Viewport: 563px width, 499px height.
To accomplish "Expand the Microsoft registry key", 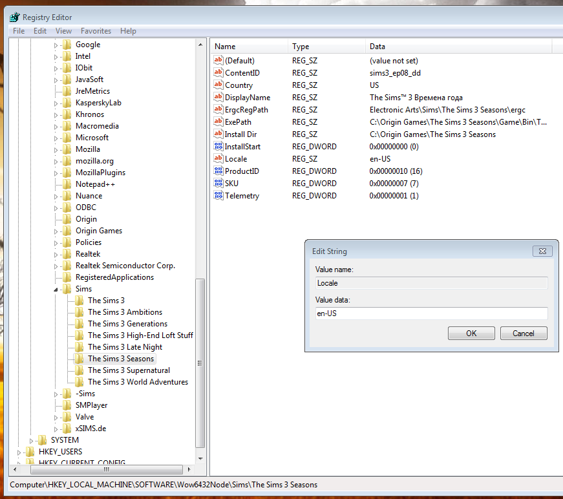I will (56, 138).
